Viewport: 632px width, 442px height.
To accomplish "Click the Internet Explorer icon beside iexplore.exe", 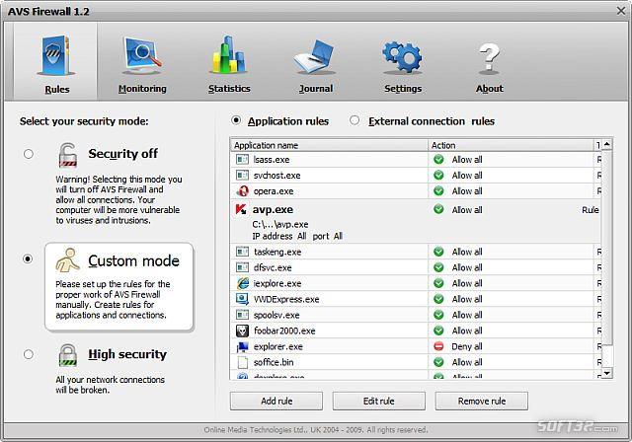I will pyautogui.click(x=243, y=283).
